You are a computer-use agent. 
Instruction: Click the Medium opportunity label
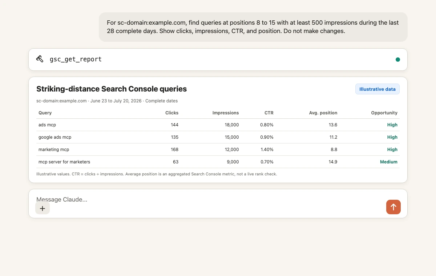coord(389,162)
